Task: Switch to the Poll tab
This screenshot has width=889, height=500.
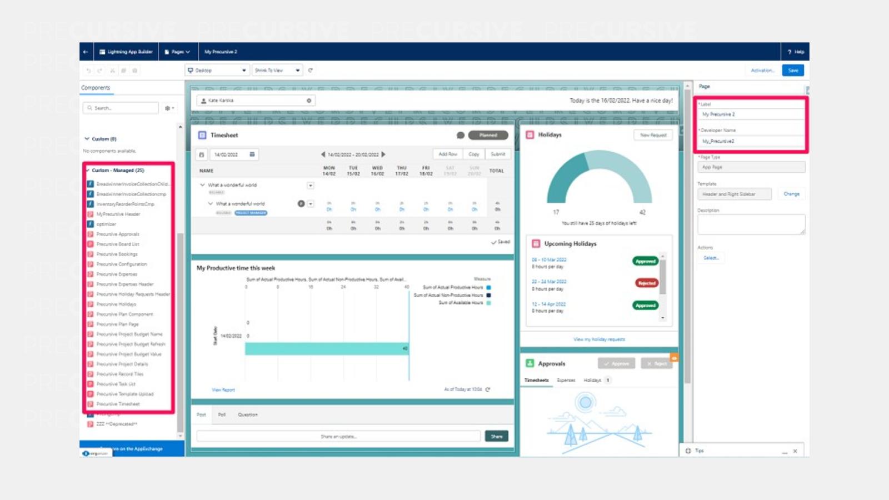Action: tap(222, 414)
